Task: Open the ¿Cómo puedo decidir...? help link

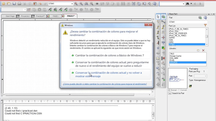Action: pos(105,84)
